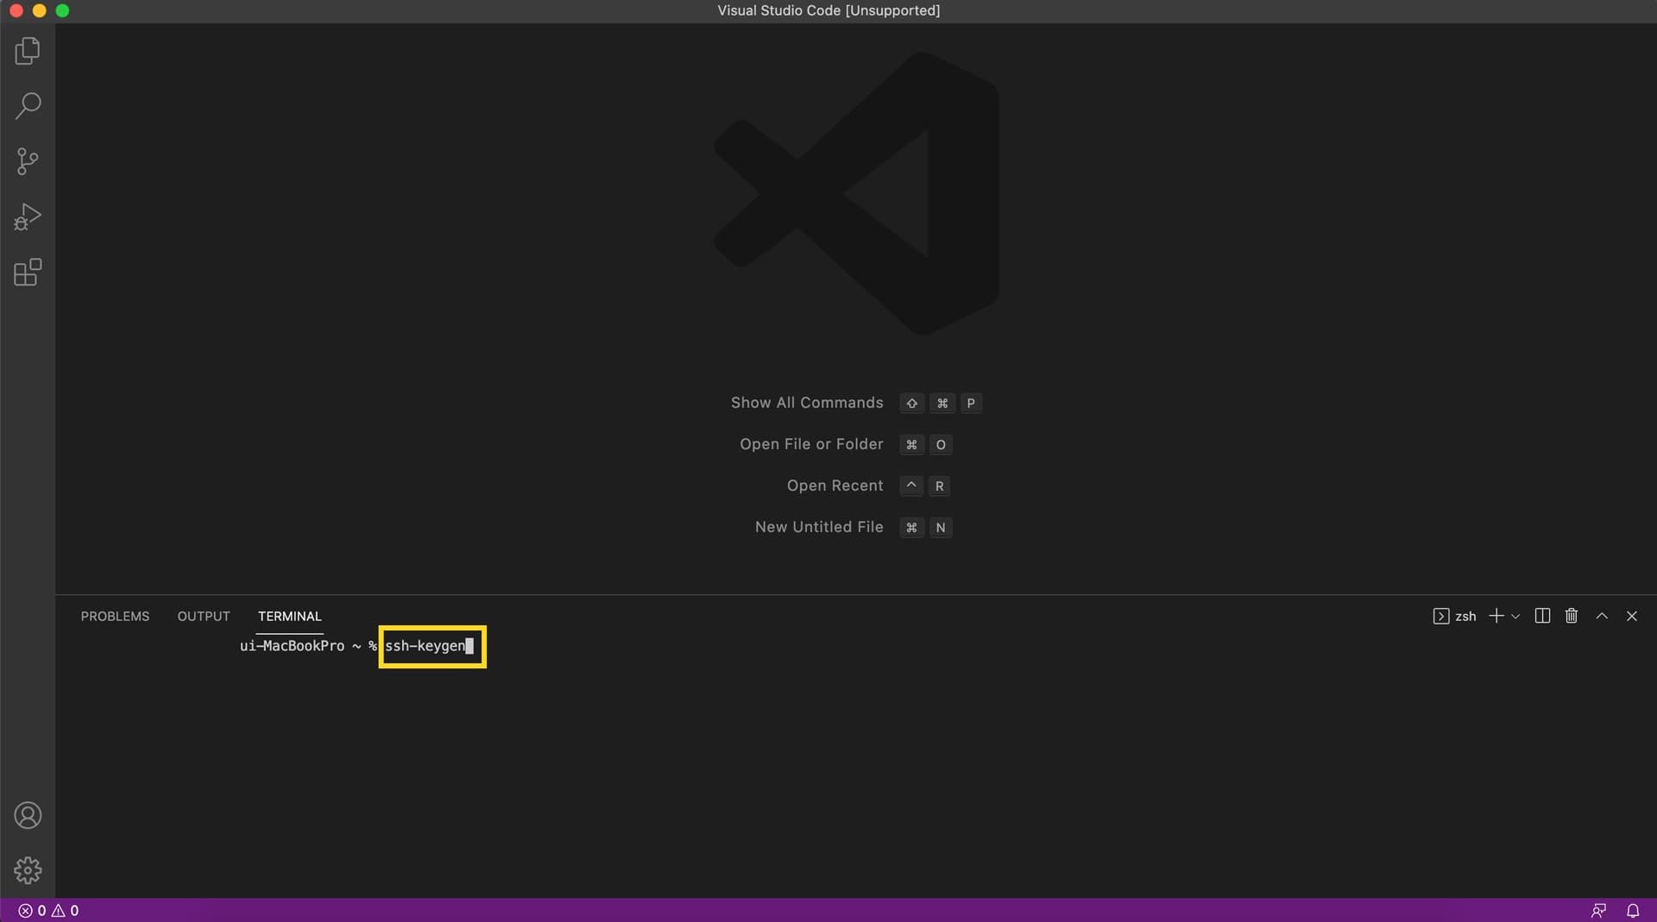Click the Accounts icon
The image size is (1657, 922).
pos(28,815)
